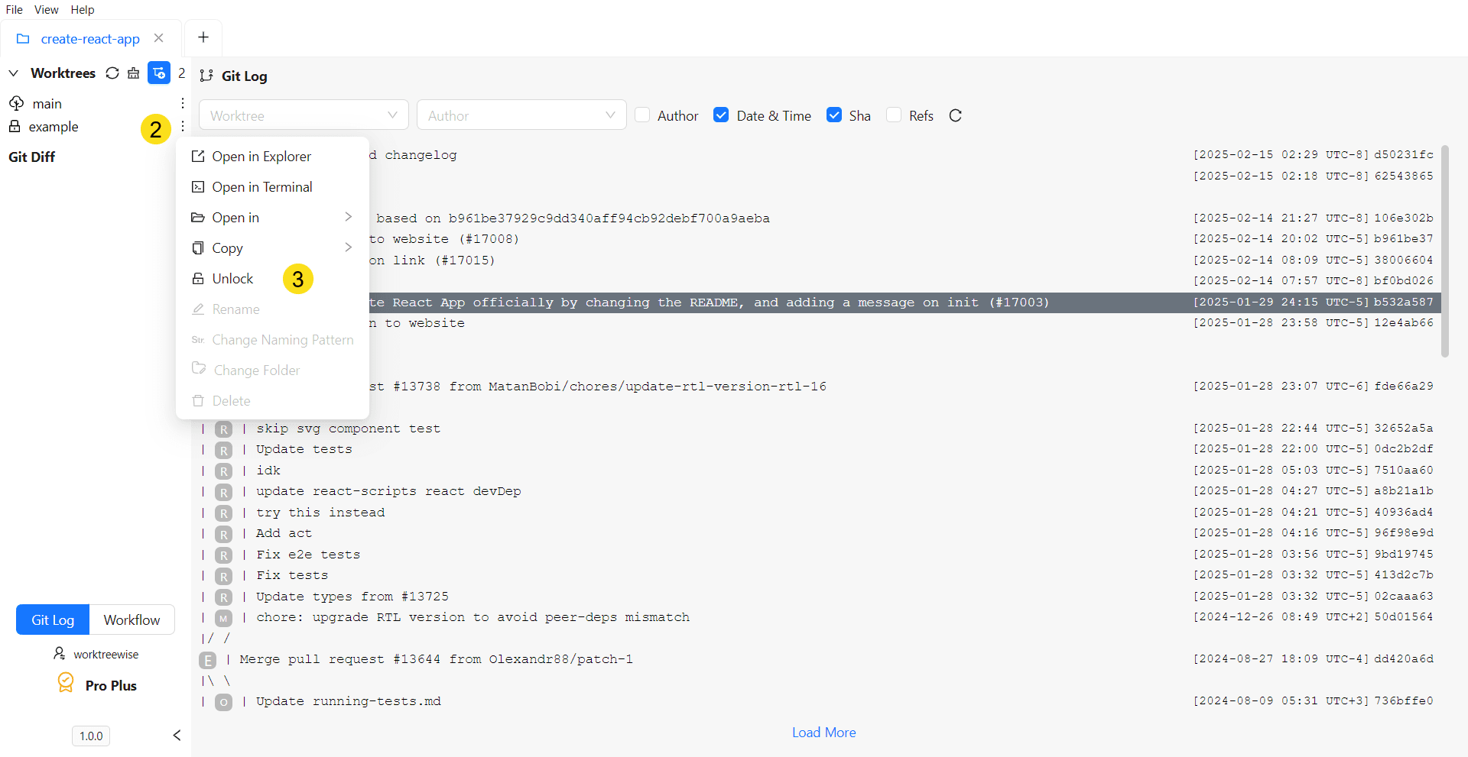Switch to the Workflow tab button
Screen dimensions: 1468x757
pos(132,620)
